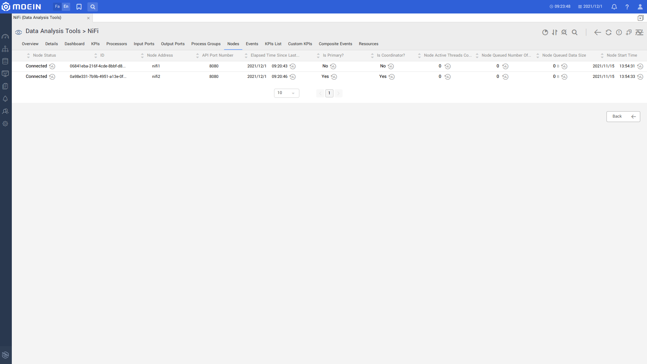Select the nifi1 node address cell
647x364 pixels.
[x=156, y=66]
